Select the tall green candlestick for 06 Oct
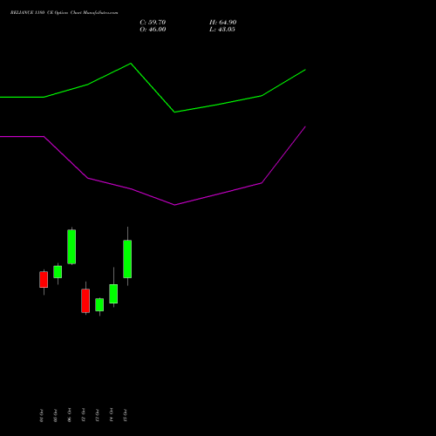Viewport: 436px width, 436px height. coord(72,247)
